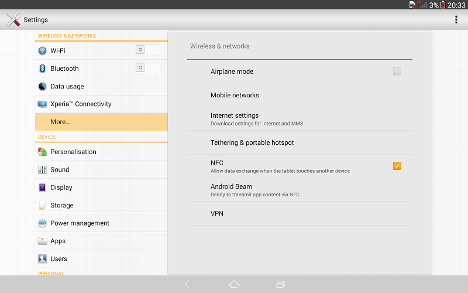Open Display settings

click(x=101, y=188)
